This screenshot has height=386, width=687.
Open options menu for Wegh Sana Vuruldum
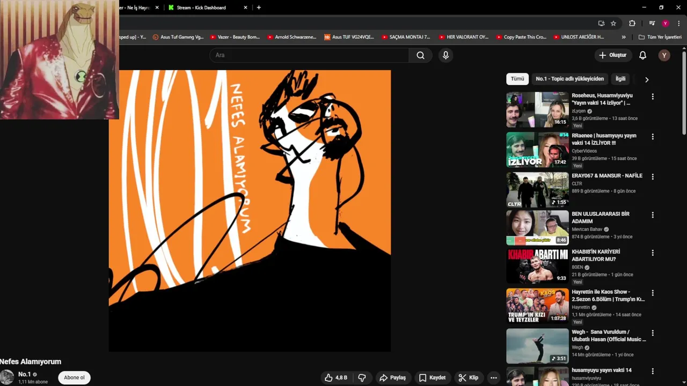pyautogui.click(x=653, y=333)
